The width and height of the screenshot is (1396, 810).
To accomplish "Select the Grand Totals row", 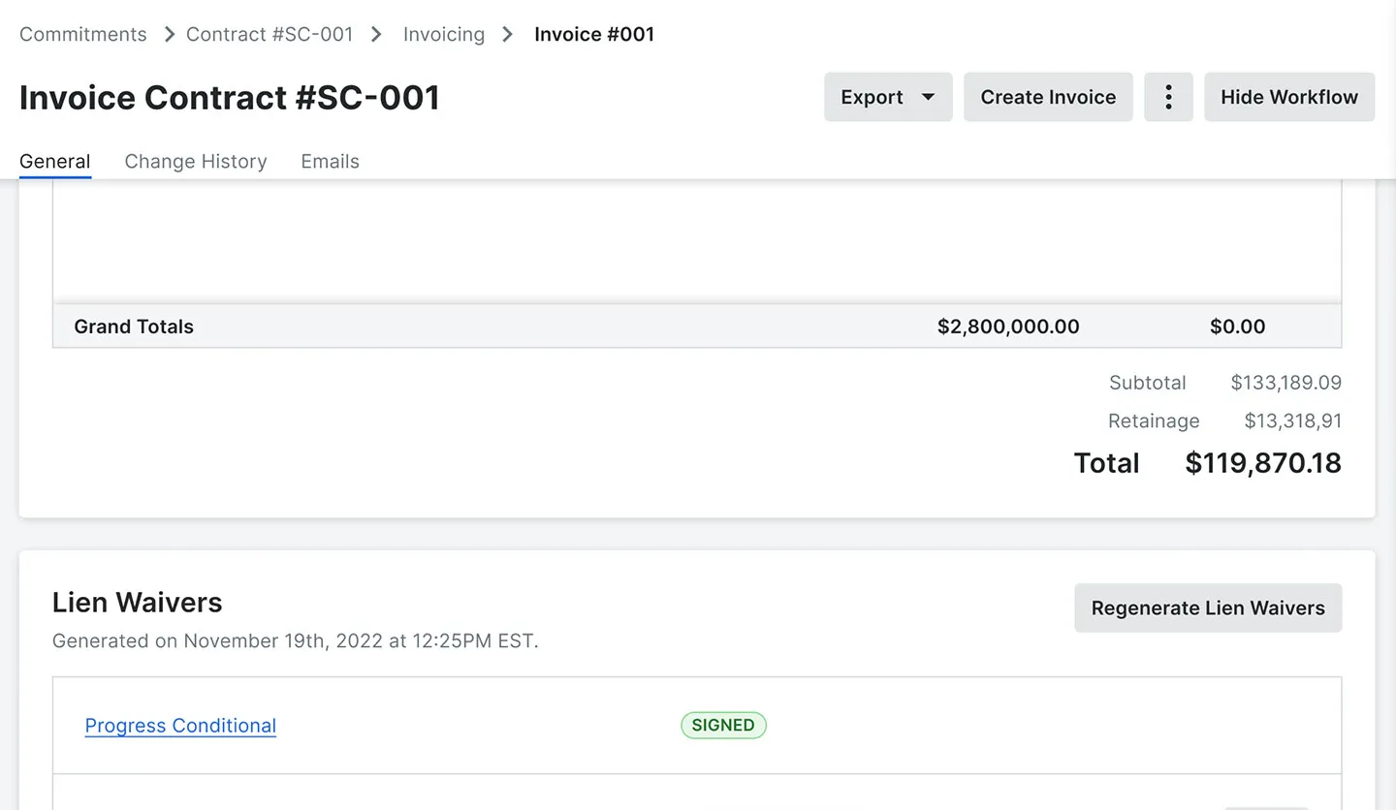I will tap(697, 327).
